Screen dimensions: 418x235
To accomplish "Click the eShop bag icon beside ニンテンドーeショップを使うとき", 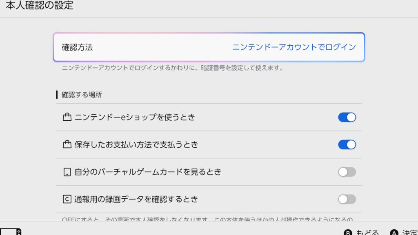I will (67, 117).
